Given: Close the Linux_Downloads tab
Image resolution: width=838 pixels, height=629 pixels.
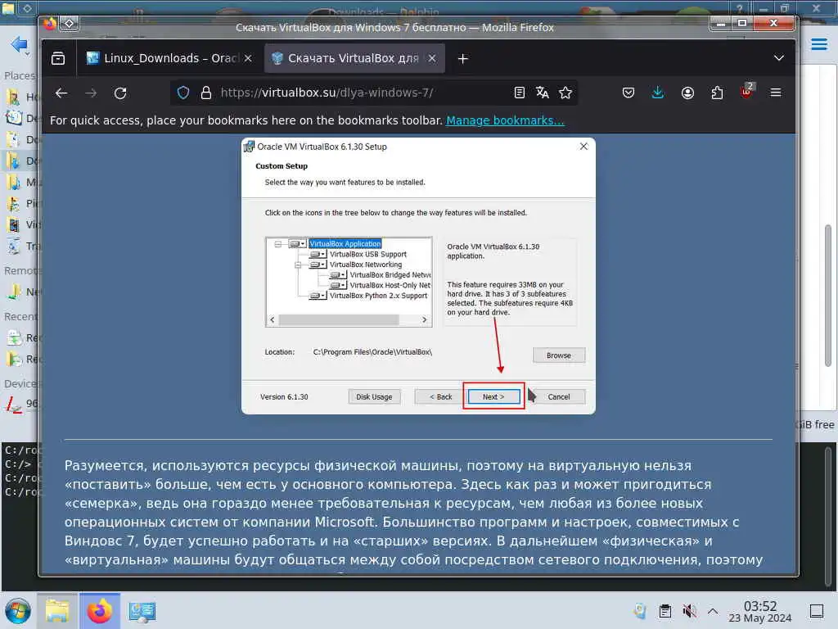Looking at the screenshot, I should (x=248, y=58).
